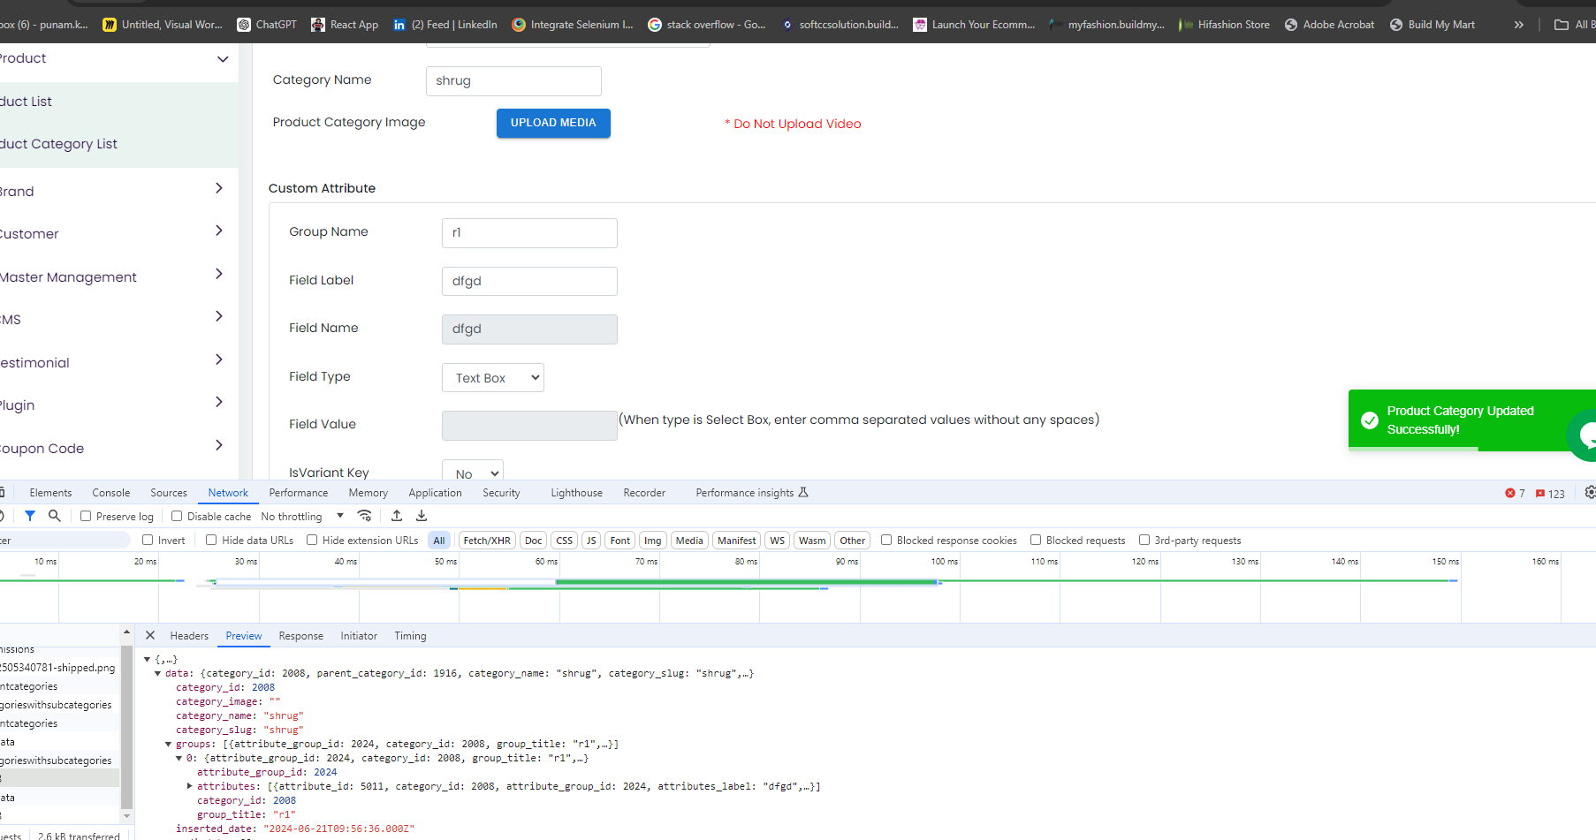This screenshot has height=840, width=1596.
Task: Open the 123 issues indicator
Action: [1550, 494]
